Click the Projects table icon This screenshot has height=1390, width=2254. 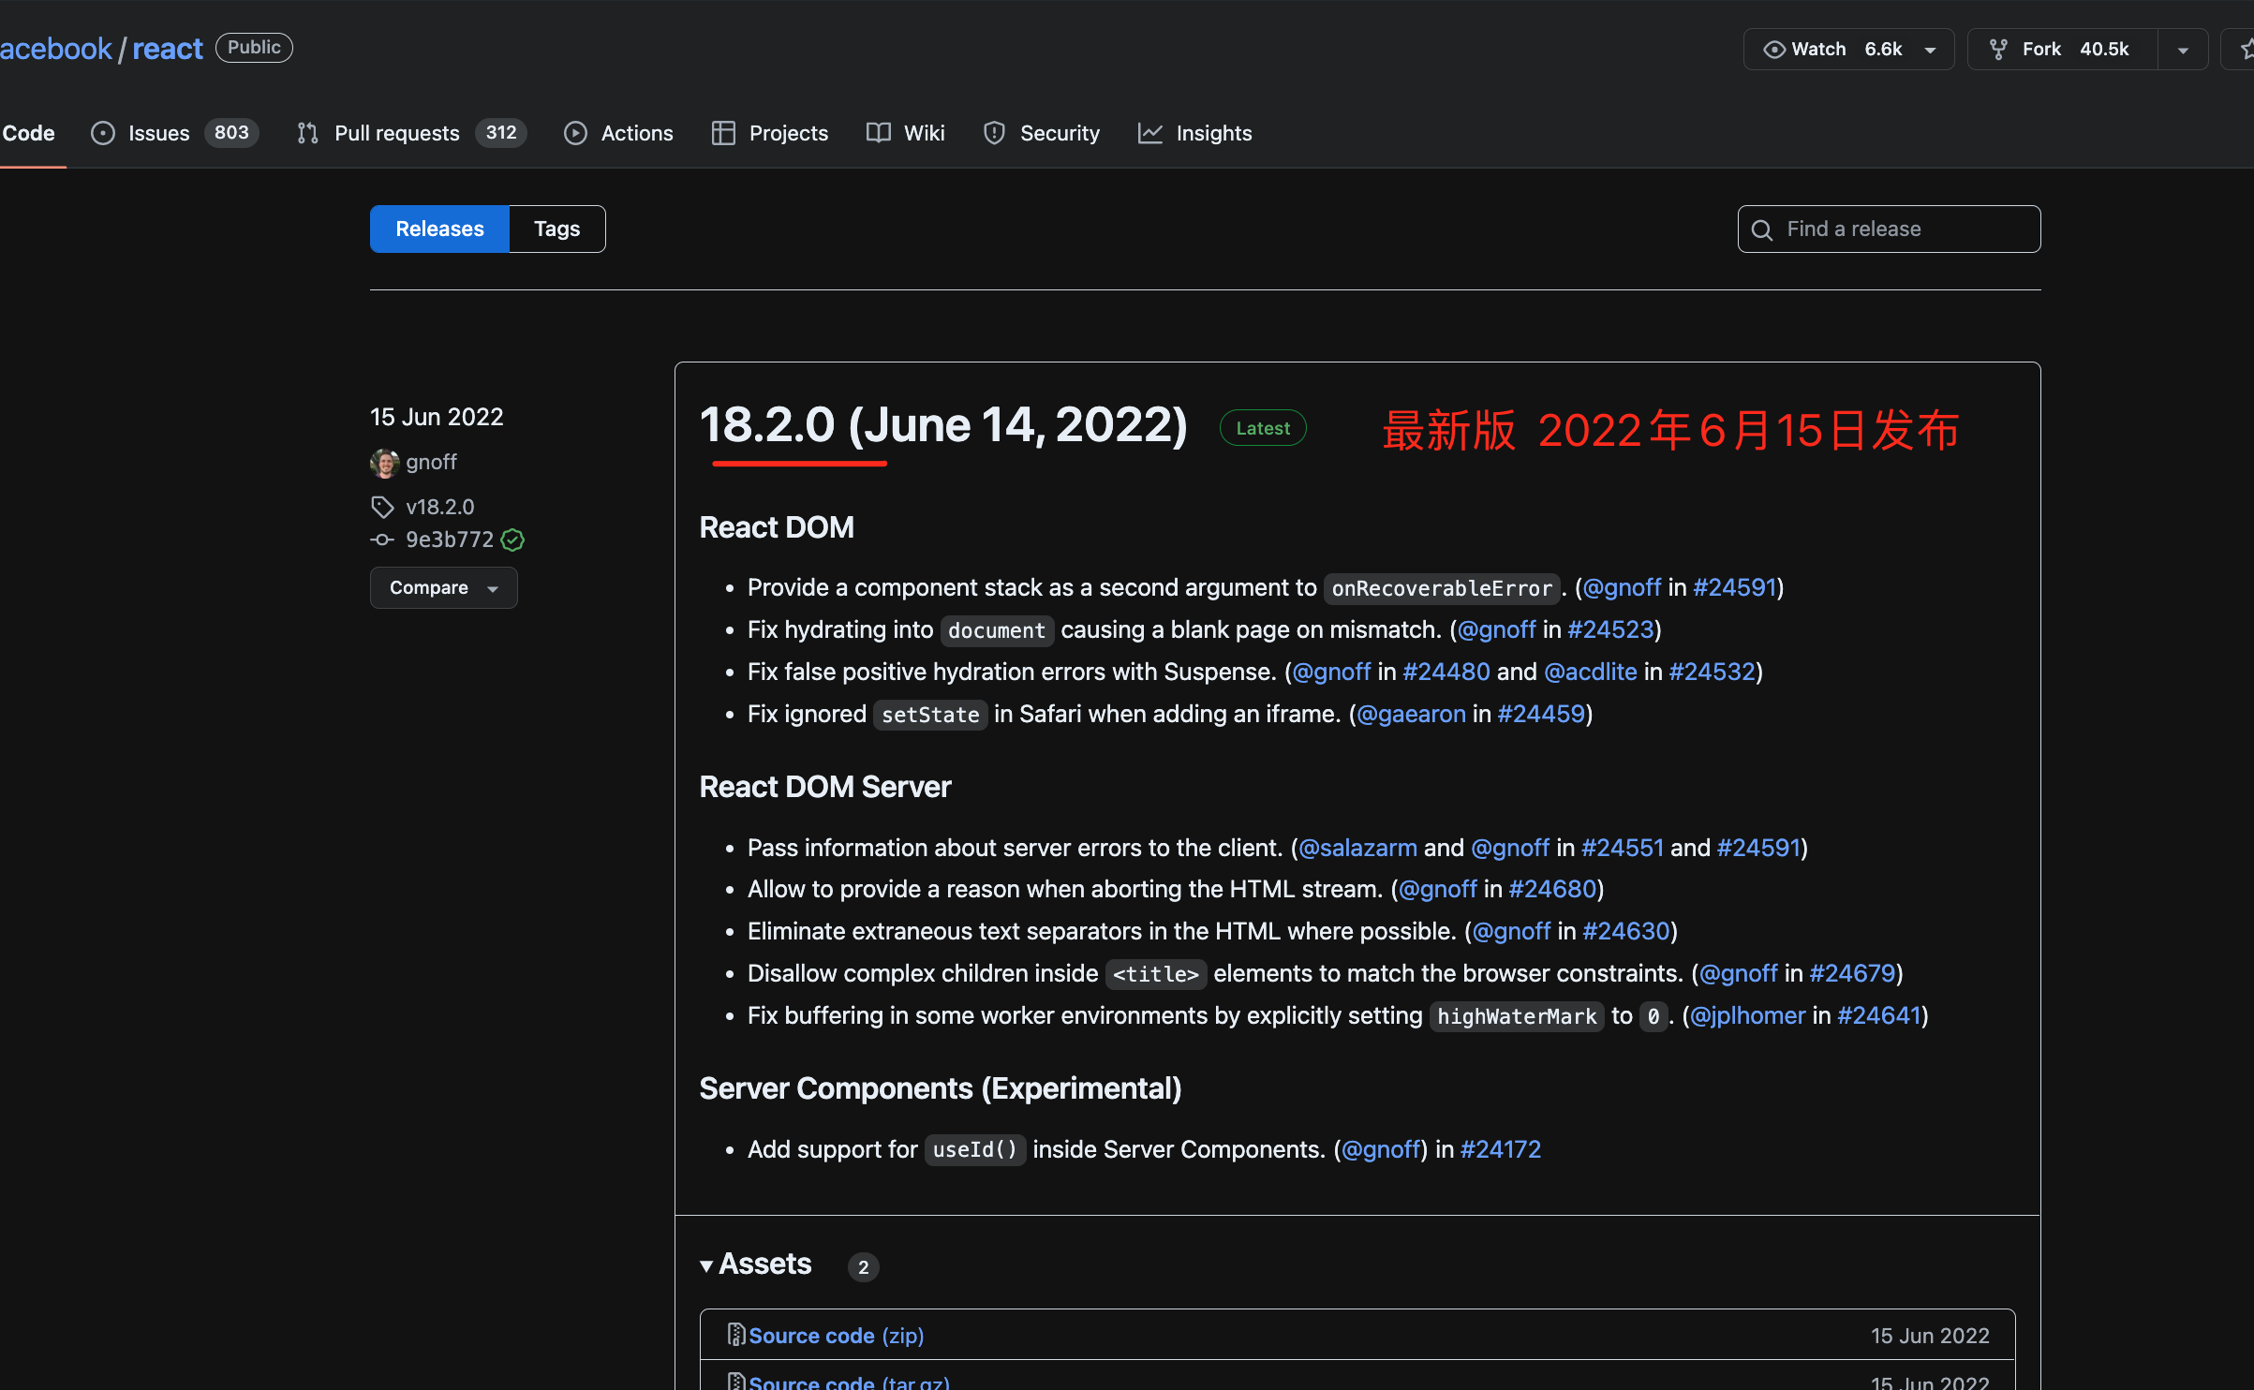click(723, 133)
